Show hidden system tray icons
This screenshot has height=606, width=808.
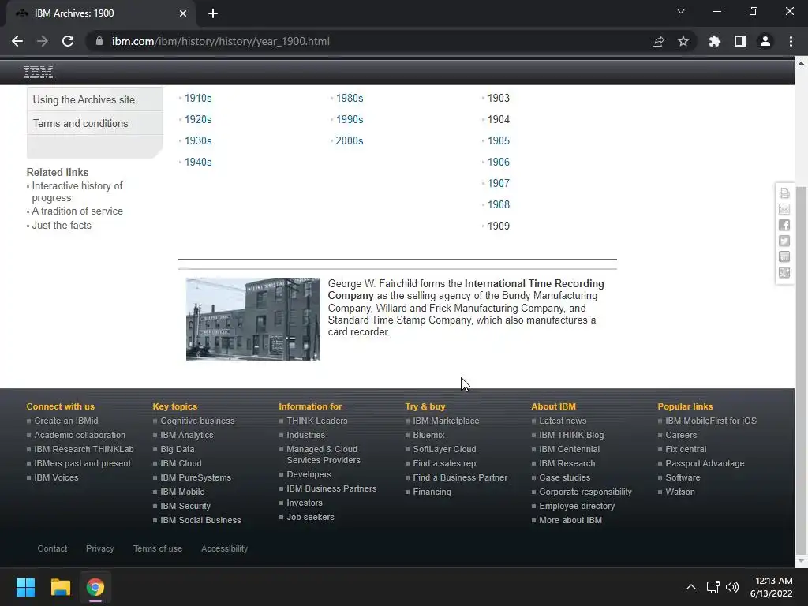691,587
